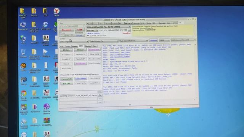Toggle the Verbose checkbox
The width and height of the screenshot is (244, 137).
(x=76, y=33)
